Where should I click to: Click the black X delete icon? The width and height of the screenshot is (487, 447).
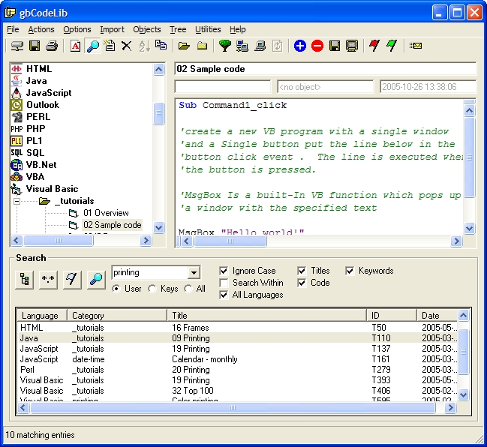coord(126,46)
